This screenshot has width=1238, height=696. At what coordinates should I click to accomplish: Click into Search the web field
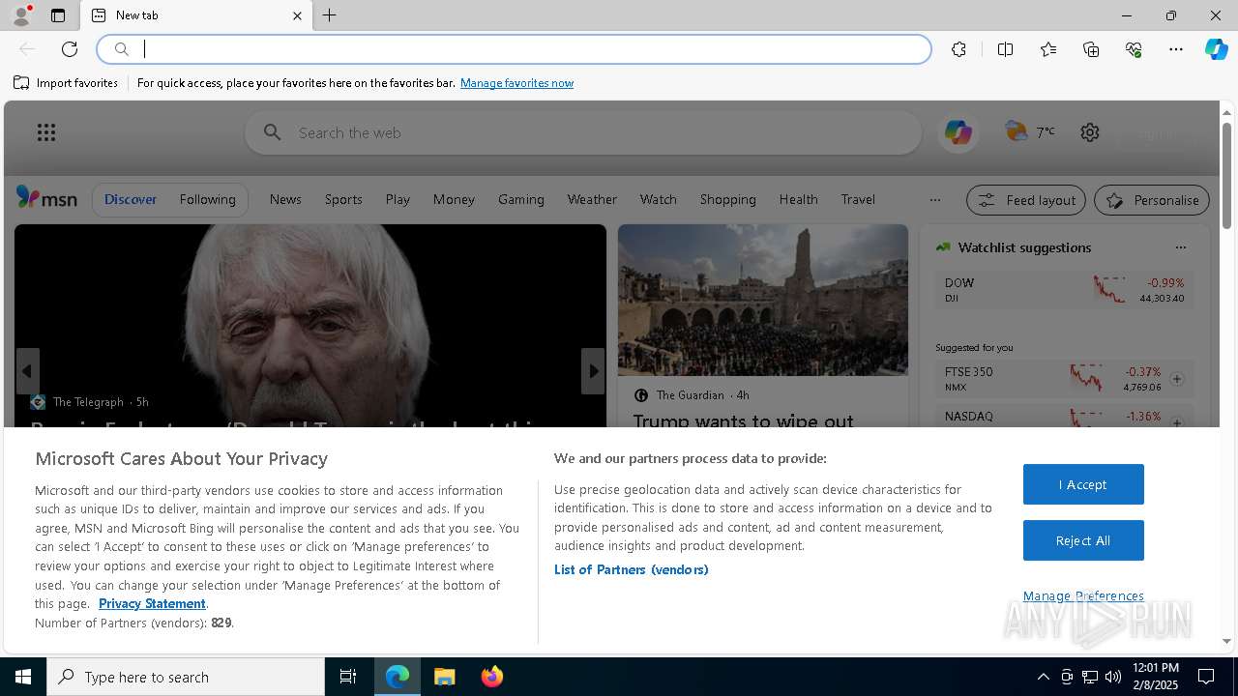point(583,132)
